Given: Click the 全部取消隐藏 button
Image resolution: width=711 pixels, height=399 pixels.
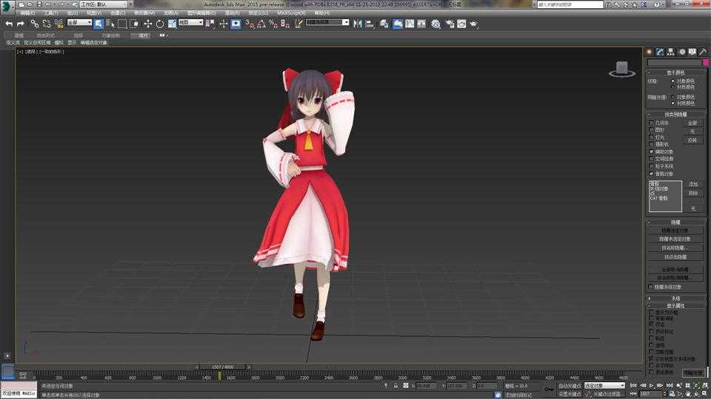Looking at the screenshot, I should point(675,269).
